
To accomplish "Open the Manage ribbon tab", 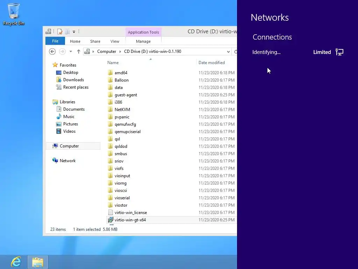I will click(143, 41).
